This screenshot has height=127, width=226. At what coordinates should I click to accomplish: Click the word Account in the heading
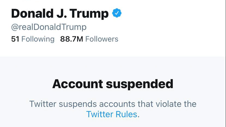78,84
